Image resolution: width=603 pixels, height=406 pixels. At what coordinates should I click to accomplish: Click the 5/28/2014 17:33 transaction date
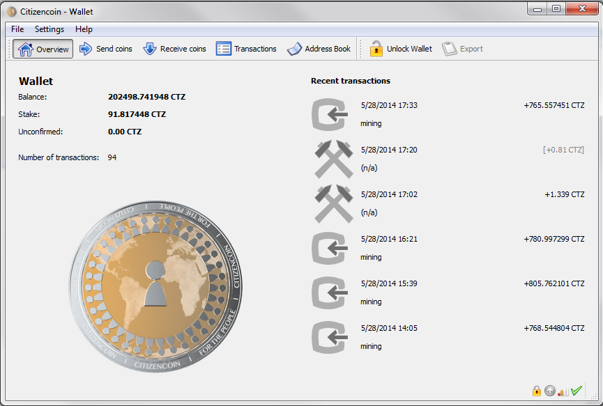[389, 105]
